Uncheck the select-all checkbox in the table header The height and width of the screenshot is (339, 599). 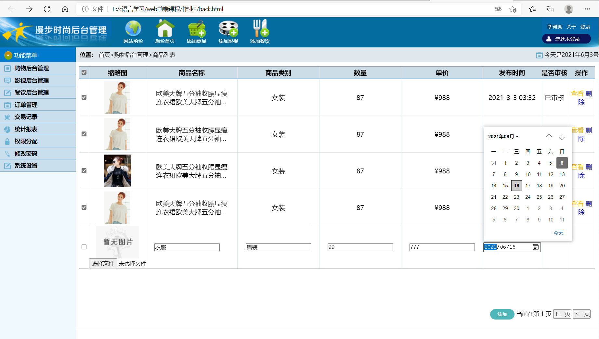[84, 72]
